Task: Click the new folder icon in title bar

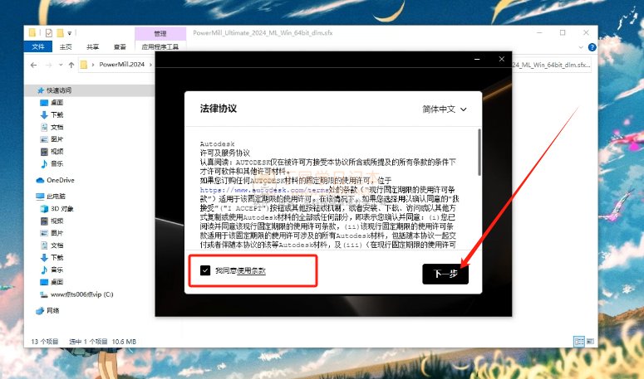Action: [x=60, y=33]
